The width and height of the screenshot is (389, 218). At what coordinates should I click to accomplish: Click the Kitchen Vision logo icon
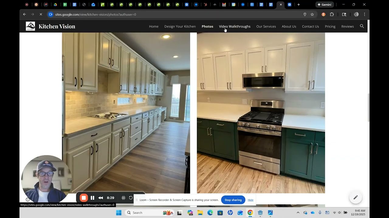coord(30,26)
